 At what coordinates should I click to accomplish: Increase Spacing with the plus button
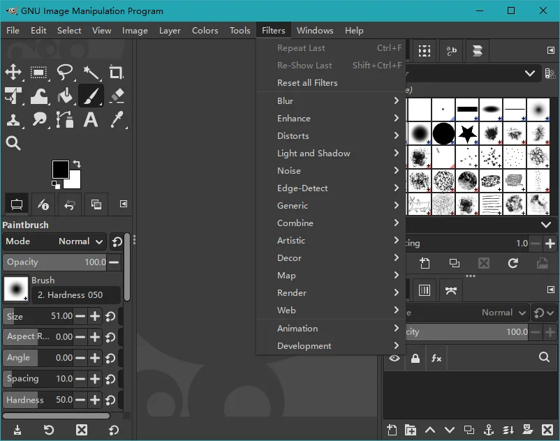point(95,379)
